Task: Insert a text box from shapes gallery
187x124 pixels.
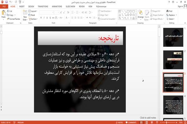Action: click(120, 11)
